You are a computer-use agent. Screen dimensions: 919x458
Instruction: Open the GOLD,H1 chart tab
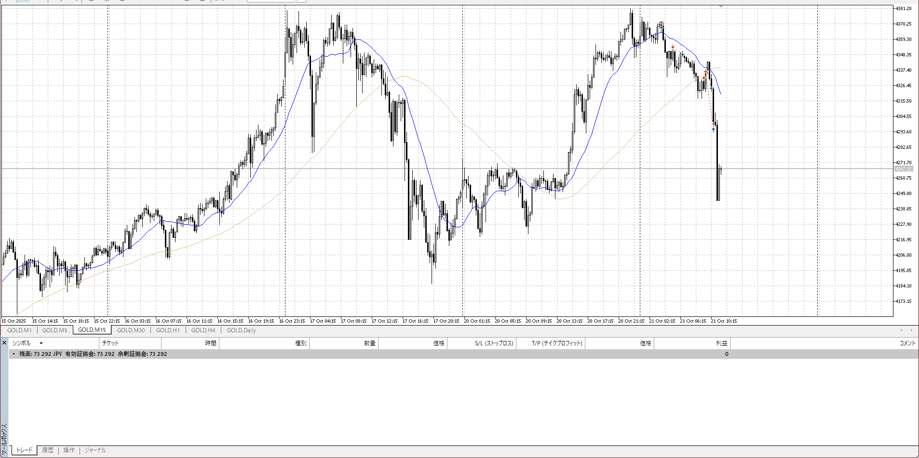[x=168, y=330]
